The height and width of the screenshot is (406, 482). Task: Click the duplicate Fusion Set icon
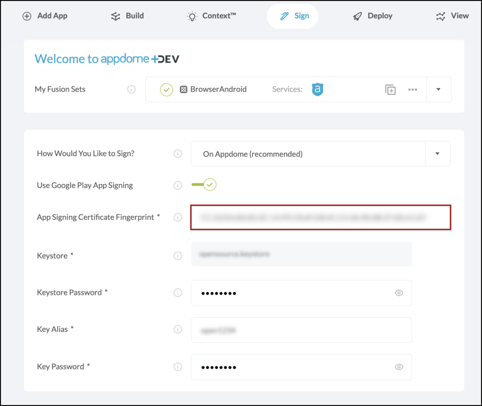tap(390, 89)
